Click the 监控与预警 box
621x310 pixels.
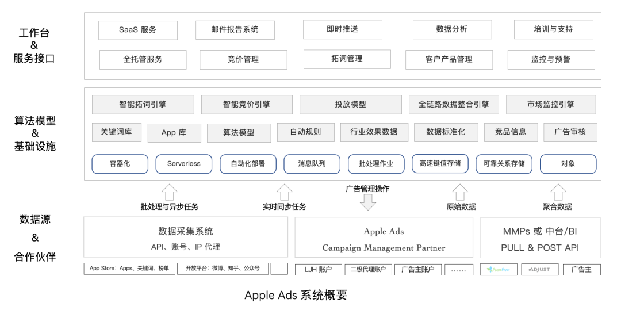click(551, 60)
